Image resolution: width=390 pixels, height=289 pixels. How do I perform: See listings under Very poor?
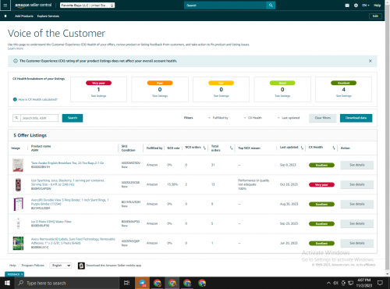98,96
